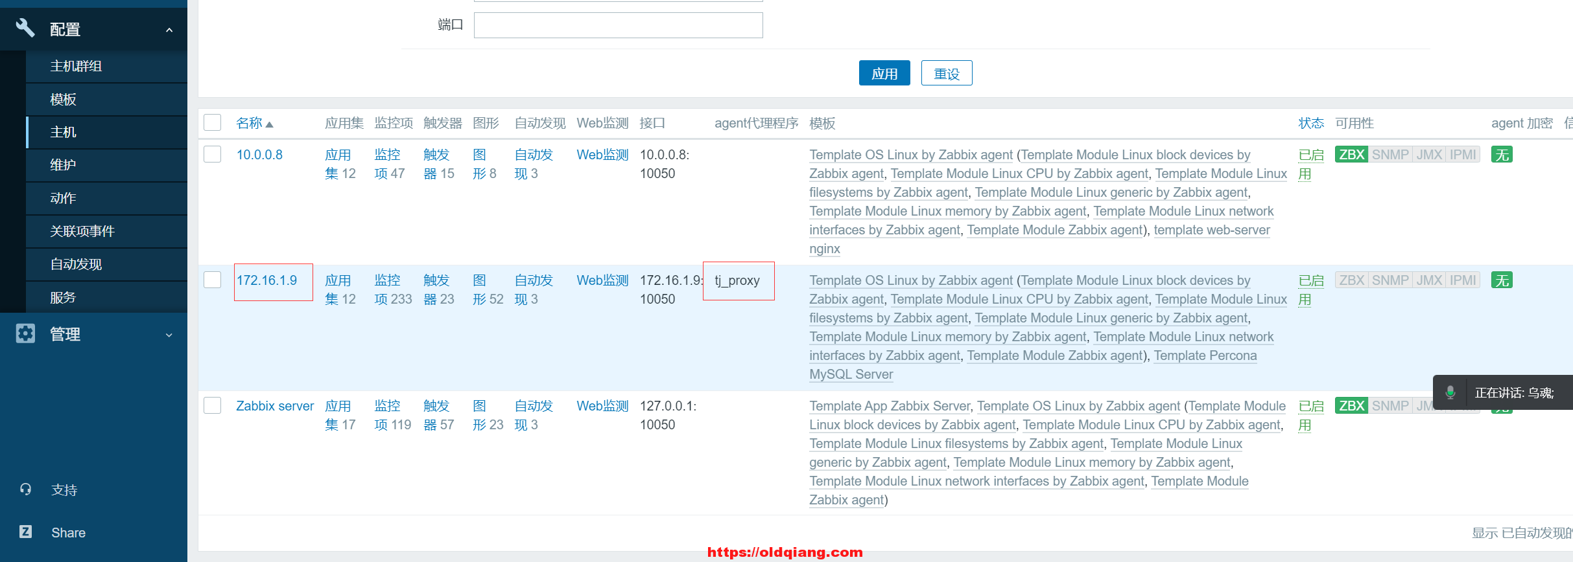Toggle 已启用 status for Zabbix server
1573x562 pixels.
tap(1311, 415)
